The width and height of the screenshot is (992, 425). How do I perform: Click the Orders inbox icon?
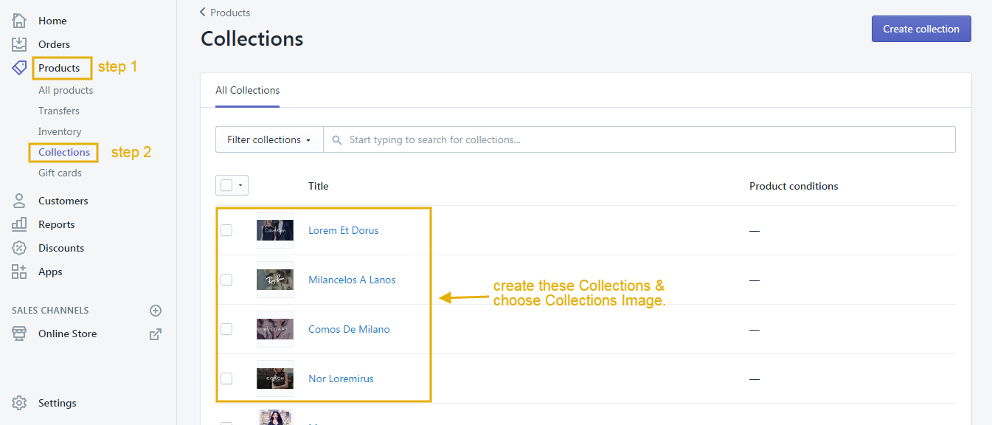click(19, 44)
